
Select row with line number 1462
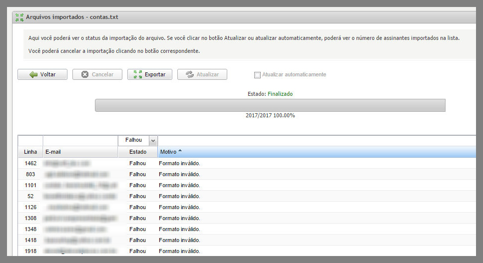247,163
